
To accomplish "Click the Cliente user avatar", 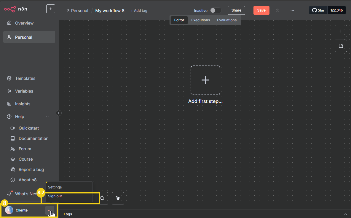I will [9, 210].
